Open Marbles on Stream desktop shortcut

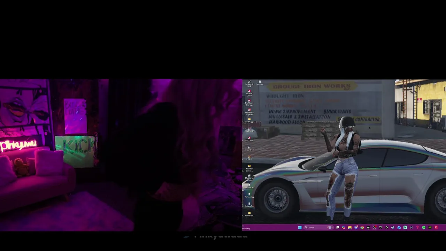click(249, 177)
